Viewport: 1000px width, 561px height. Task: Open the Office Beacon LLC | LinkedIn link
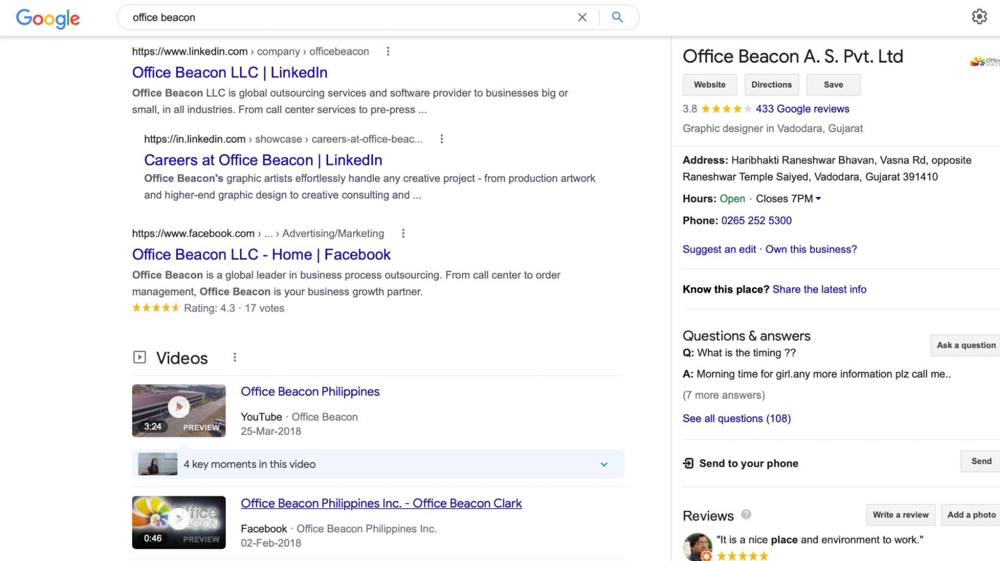pos(230,73)
